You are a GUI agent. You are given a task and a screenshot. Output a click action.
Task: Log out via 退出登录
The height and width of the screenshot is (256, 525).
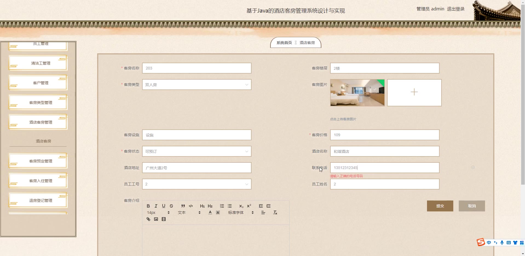point(455,9)
